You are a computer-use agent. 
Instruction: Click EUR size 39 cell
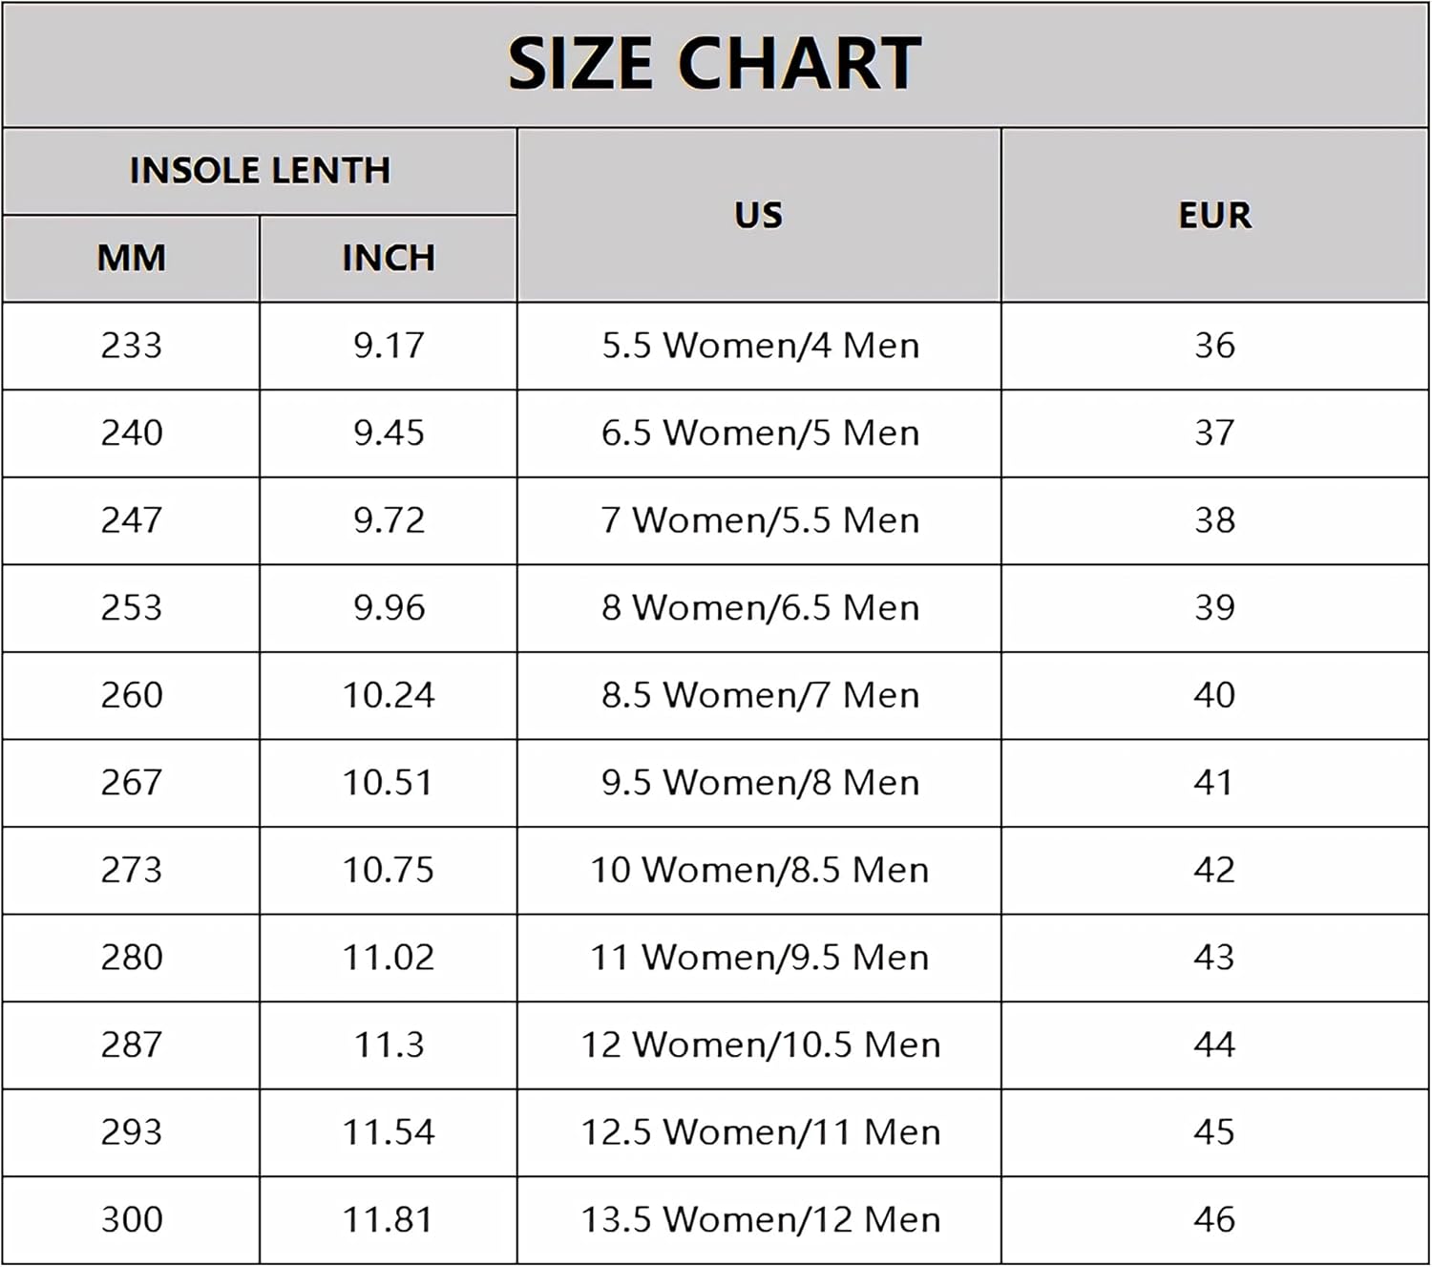point(1214,608)
